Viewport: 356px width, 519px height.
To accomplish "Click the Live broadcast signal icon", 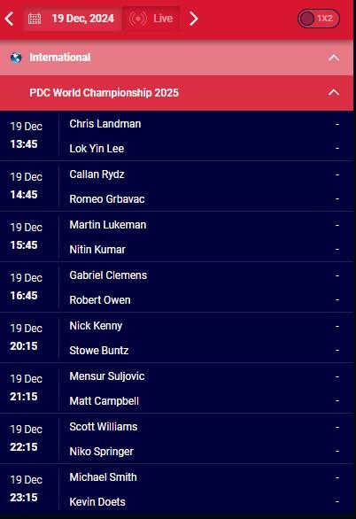I will pyautogui.click(x=137, y=19).
